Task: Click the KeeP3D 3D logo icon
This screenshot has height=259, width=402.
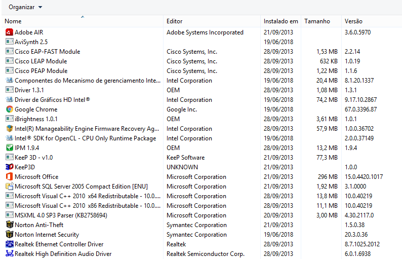Action: pyautogui.click(x=9, y=167)
